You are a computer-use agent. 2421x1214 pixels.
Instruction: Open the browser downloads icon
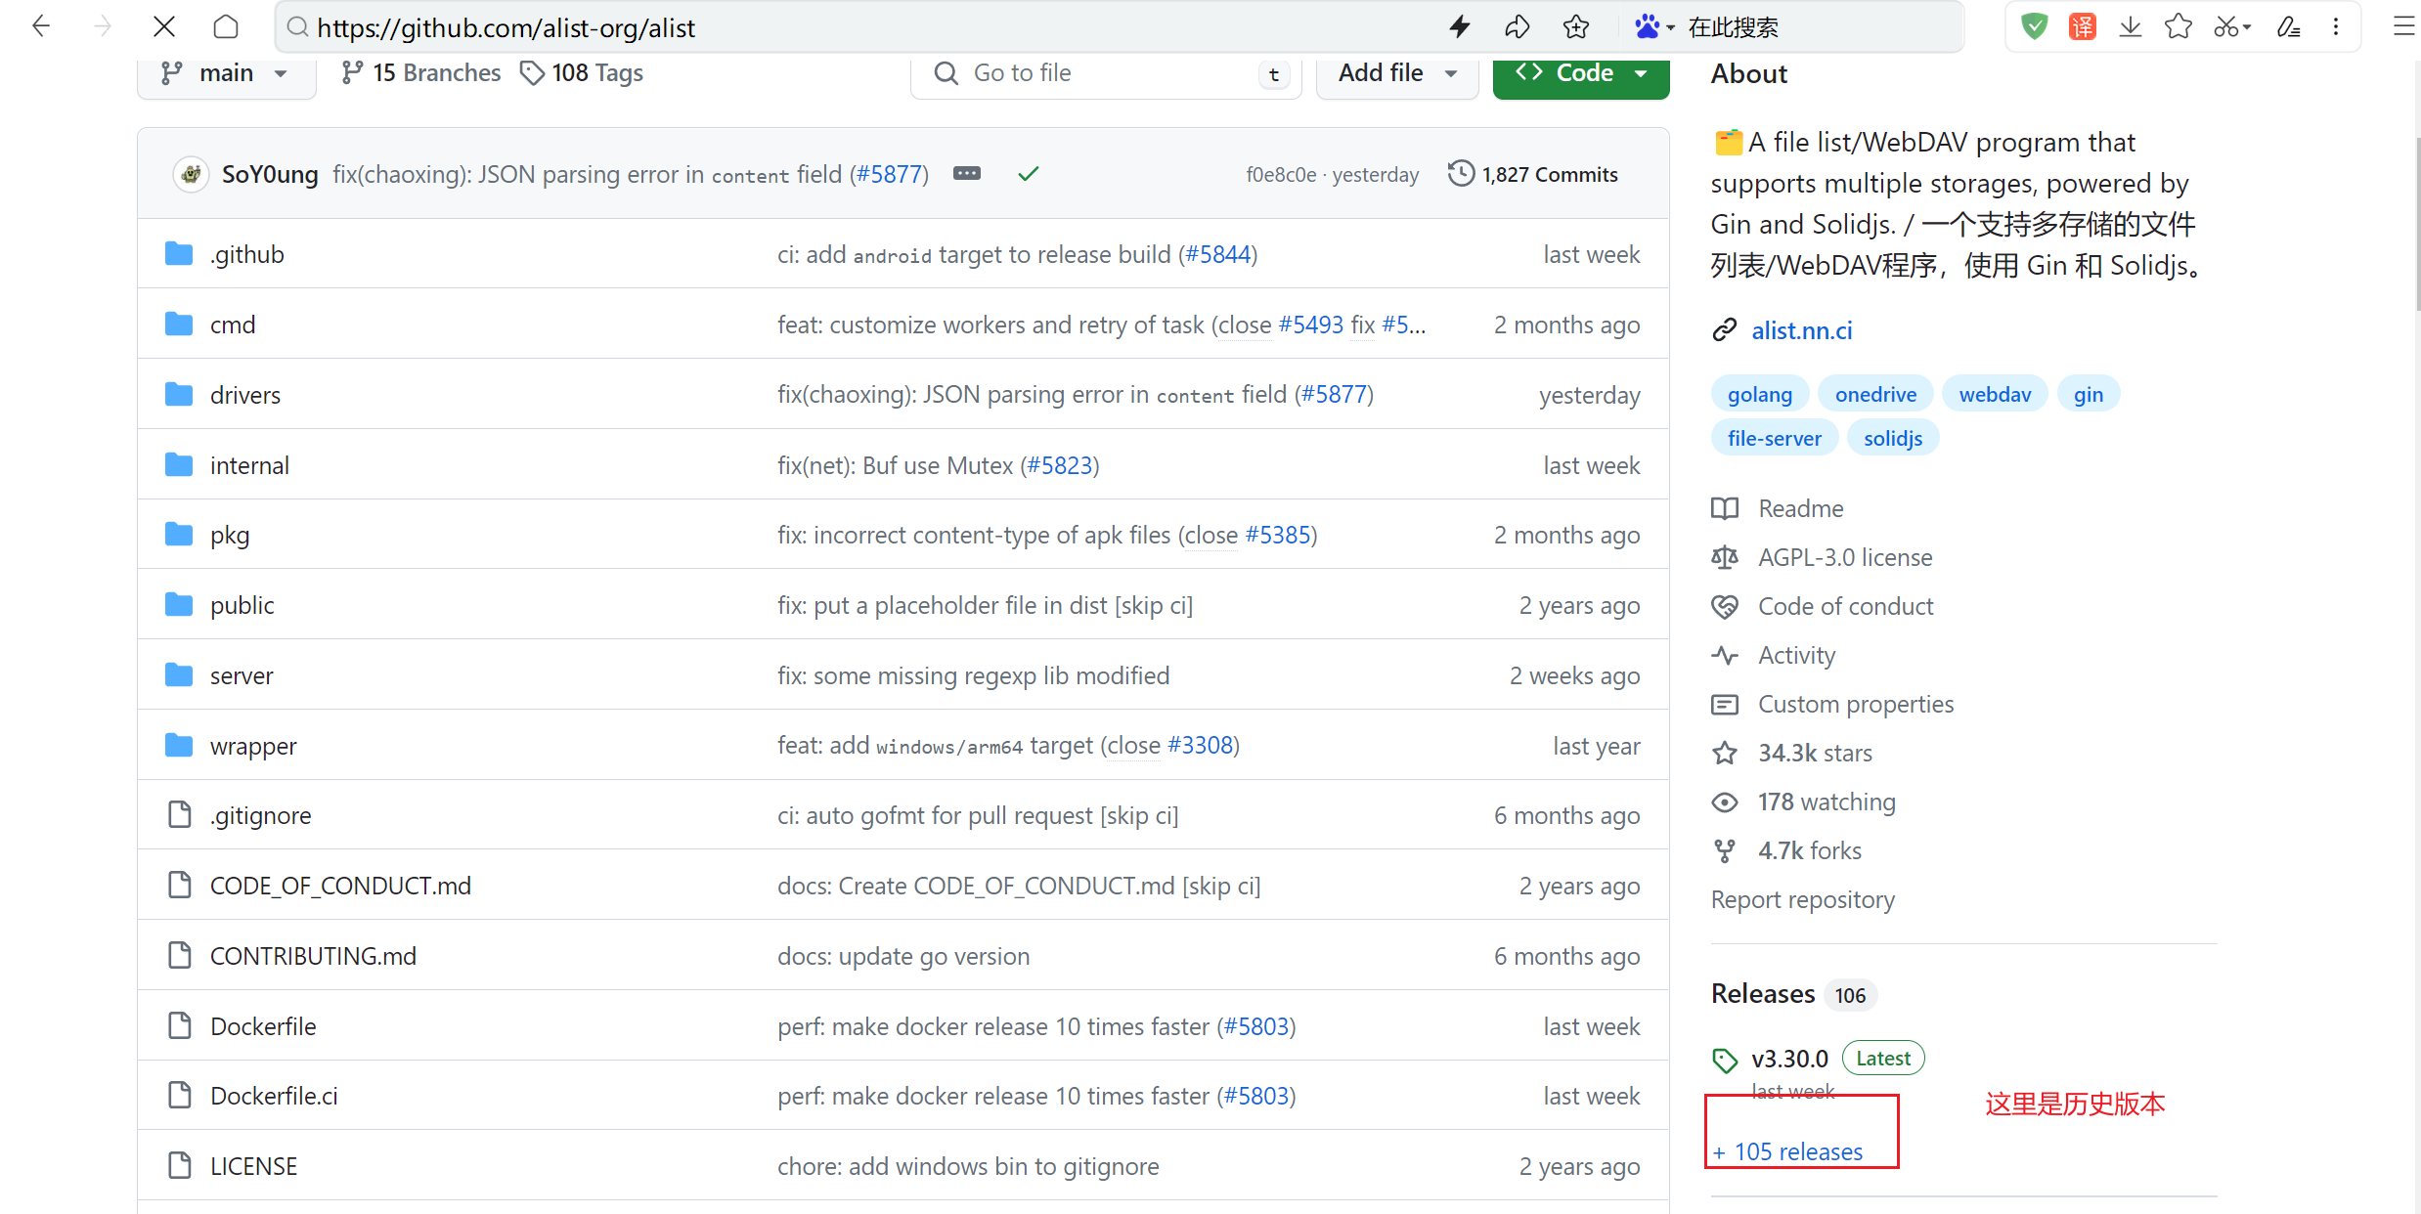2130,26
